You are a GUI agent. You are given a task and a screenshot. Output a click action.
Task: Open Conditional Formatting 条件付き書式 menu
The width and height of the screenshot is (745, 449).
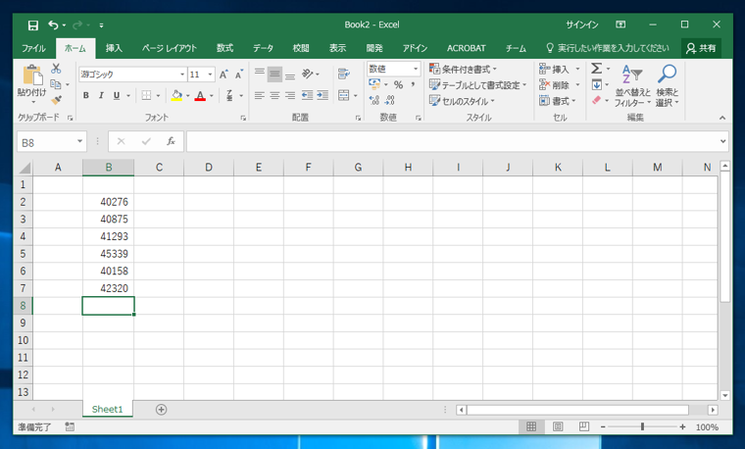463,69
